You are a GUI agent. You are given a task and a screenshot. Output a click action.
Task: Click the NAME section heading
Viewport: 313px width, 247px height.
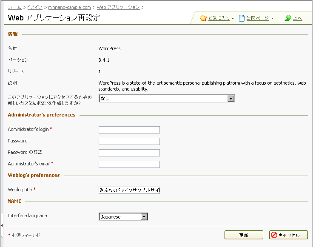click(14, 201)
